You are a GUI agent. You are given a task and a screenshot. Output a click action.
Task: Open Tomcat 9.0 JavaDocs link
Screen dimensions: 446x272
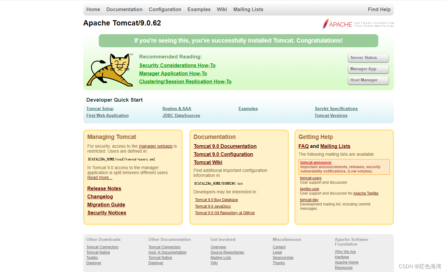pyautogui.click(x=213, y=206)
